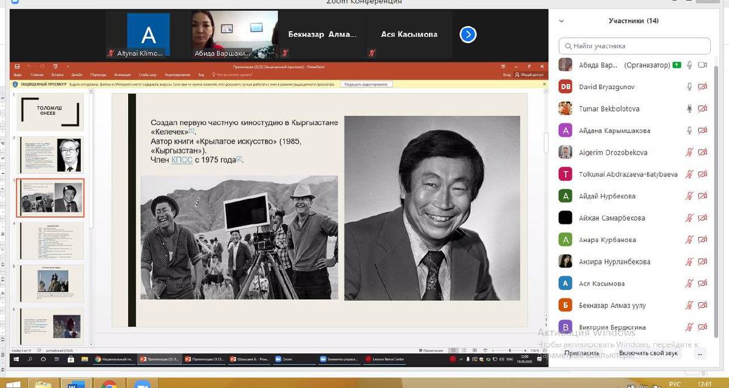The height and width of the screenshot is (388, 729).
Task: Collapse the Участники panel chevron
Action: click(561, 21)
